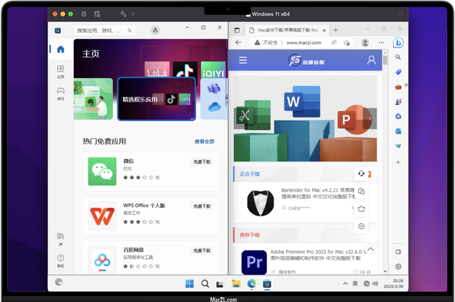Open Edge settings and more ellipsis menu
This screenshot has width=455, height=302.
pos(381,42)
